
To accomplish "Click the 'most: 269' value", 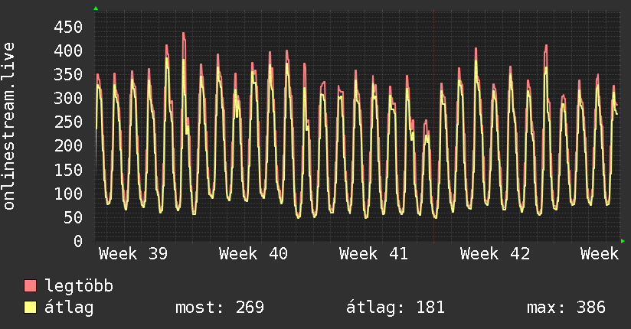I will tap(220, 308).
